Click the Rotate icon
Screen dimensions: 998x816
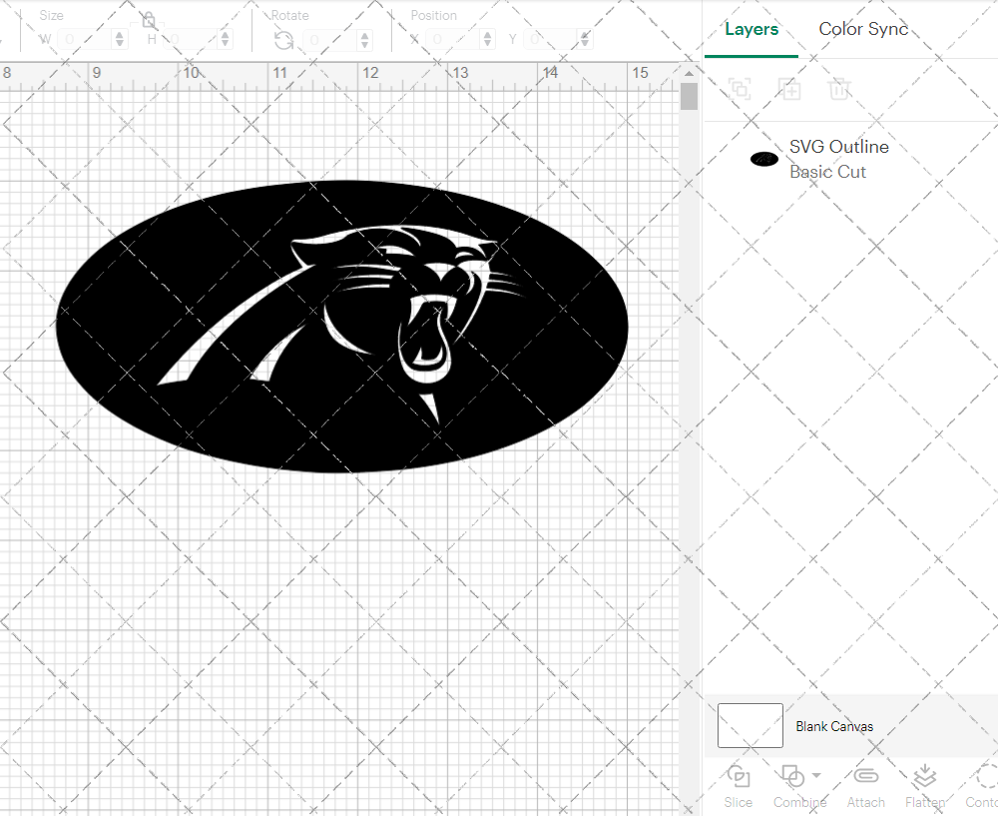(x=283, y=40)
